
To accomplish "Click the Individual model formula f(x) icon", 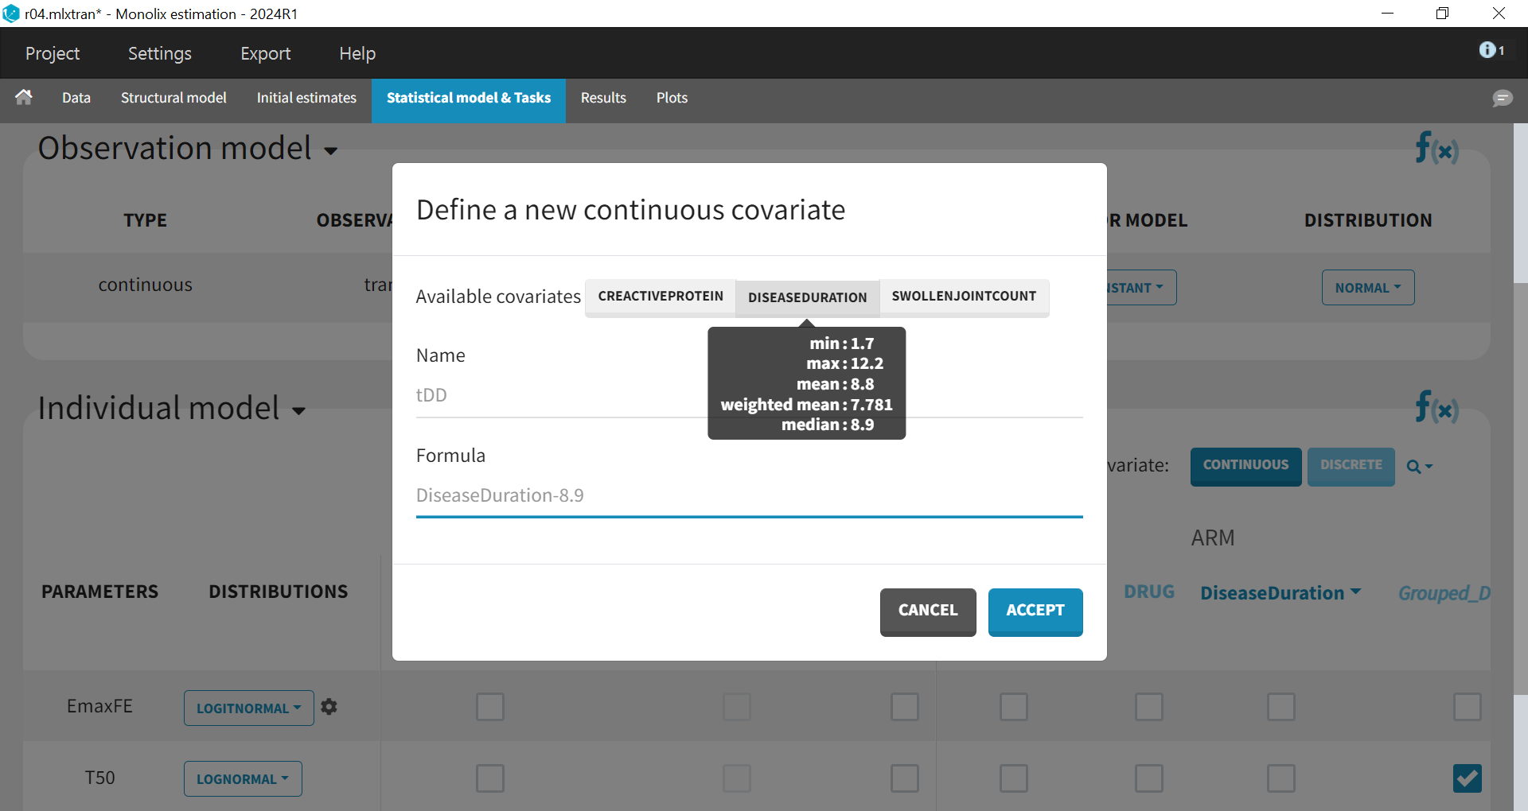I will tap(1436, 408).
